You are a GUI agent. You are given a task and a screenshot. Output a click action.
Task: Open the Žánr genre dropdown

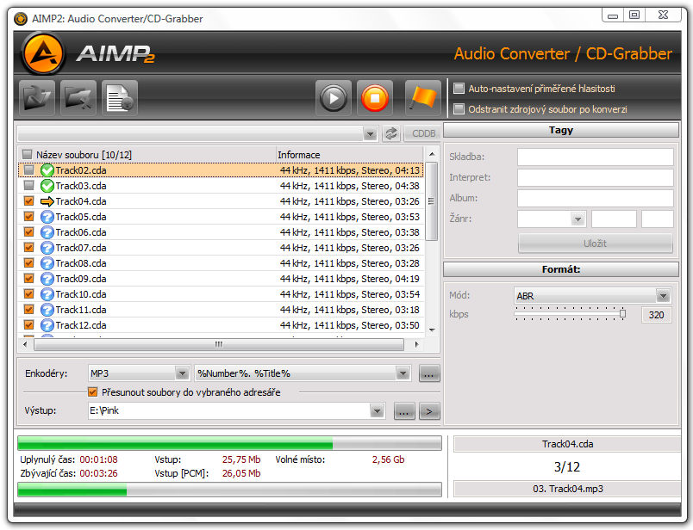click(577, 219)
